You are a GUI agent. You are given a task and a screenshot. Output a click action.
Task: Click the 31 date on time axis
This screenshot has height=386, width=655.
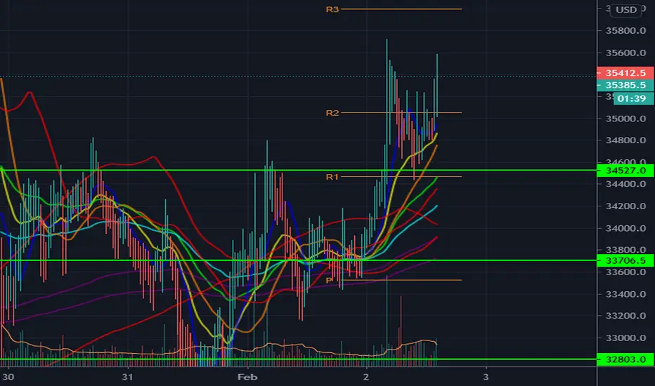pyautogui.click(x=127, y=378)
